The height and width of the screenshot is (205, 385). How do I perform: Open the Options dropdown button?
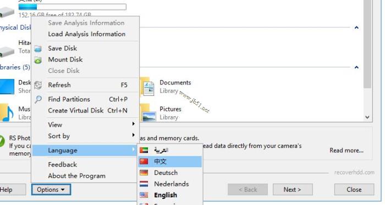pos(51,190)
